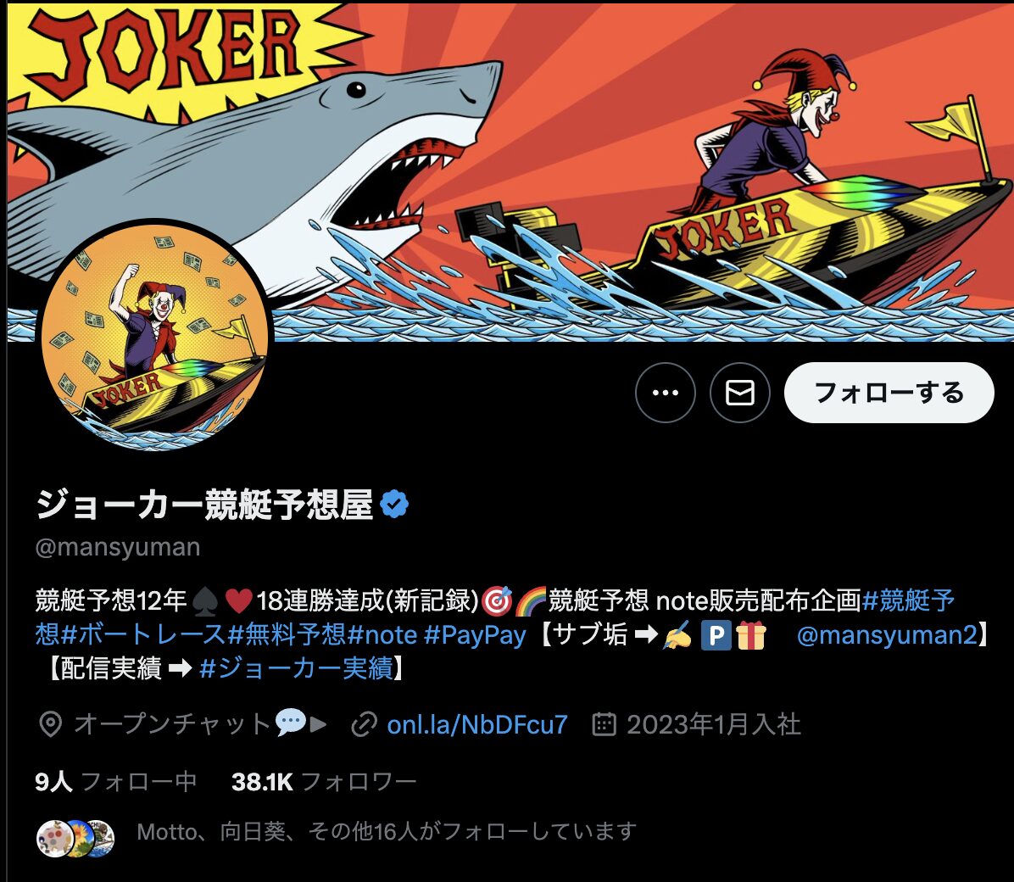Click the #競艇予想 hashtag
Image resolution: width=1014 pixels, height=882 pixels.
click(x=909, y=600)
